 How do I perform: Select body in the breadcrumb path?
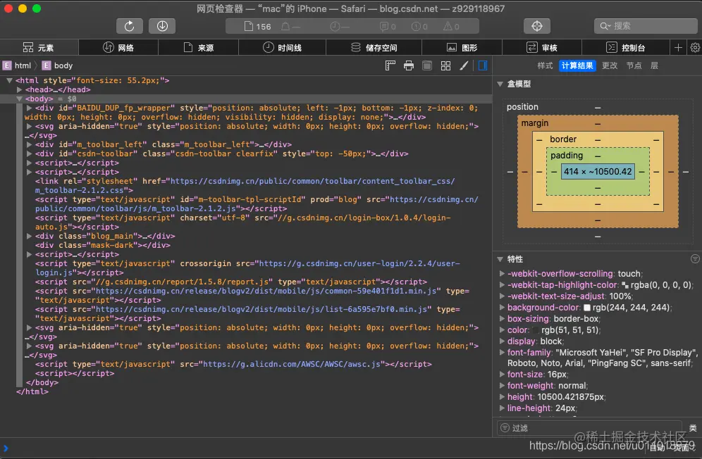click(x=57, y=65)
